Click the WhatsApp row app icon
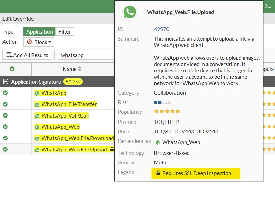This screenshot has height=198, width=275. (37, 93)
